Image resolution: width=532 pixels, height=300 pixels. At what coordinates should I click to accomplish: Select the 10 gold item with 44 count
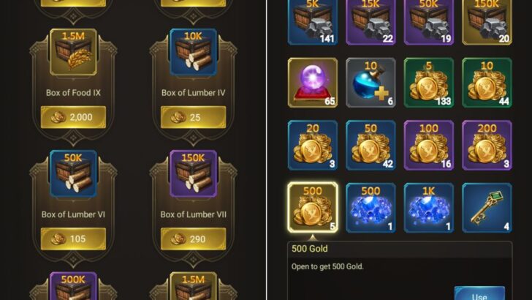[487, 83]
